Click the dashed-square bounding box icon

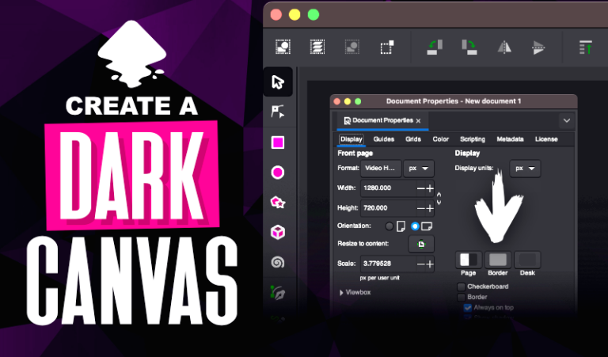coord(387,47)
